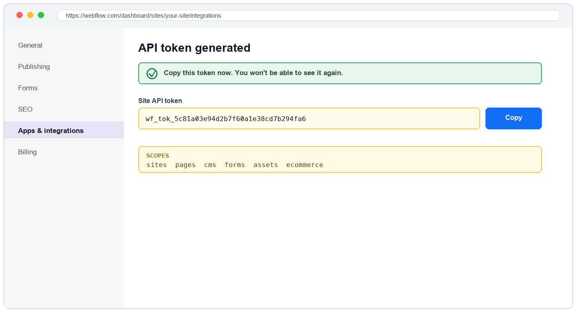576x312 pixels.
Task: Click the 'pages' scope text
Action: tap(186, 165)
